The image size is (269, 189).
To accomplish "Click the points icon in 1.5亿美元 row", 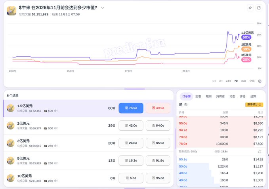I will [x=45, y=111].
